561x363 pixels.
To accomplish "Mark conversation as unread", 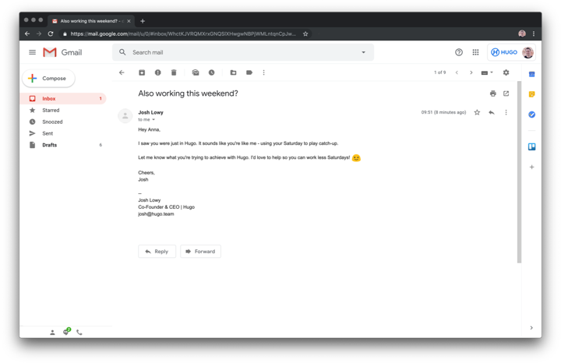I will click(196, 72).
